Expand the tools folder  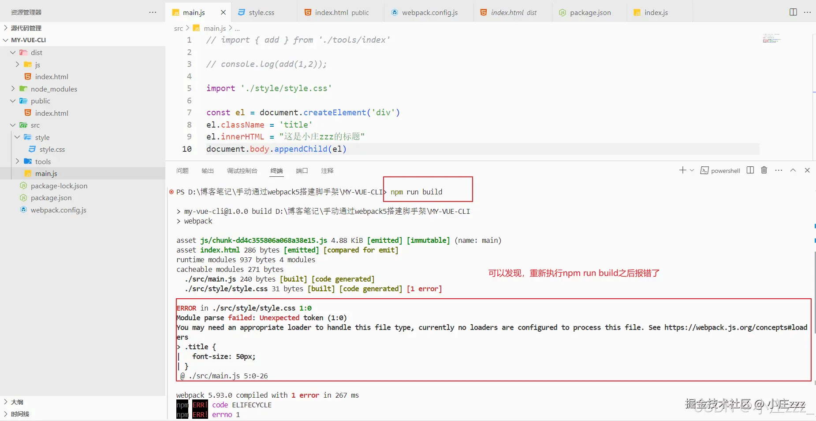(x=17, y=161)
